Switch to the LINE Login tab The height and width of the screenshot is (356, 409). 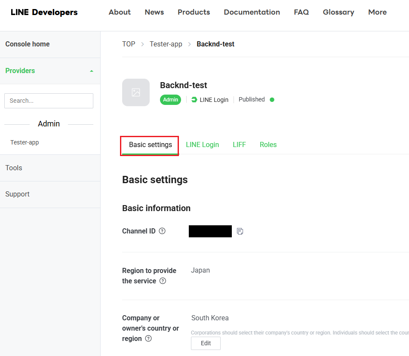(x=202, y=144)
